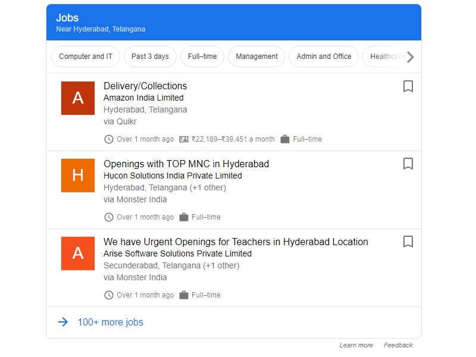Bookmark the Delivery/Collections job
This screenshot has height=357, width=476.
tap(408, 86)
